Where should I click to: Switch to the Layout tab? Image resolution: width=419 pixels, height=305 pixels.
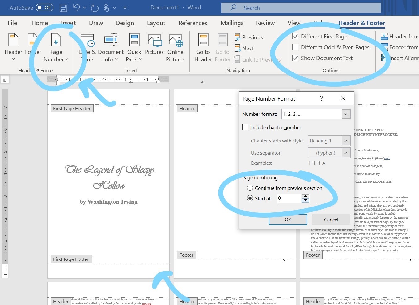(x=156, y=23)
